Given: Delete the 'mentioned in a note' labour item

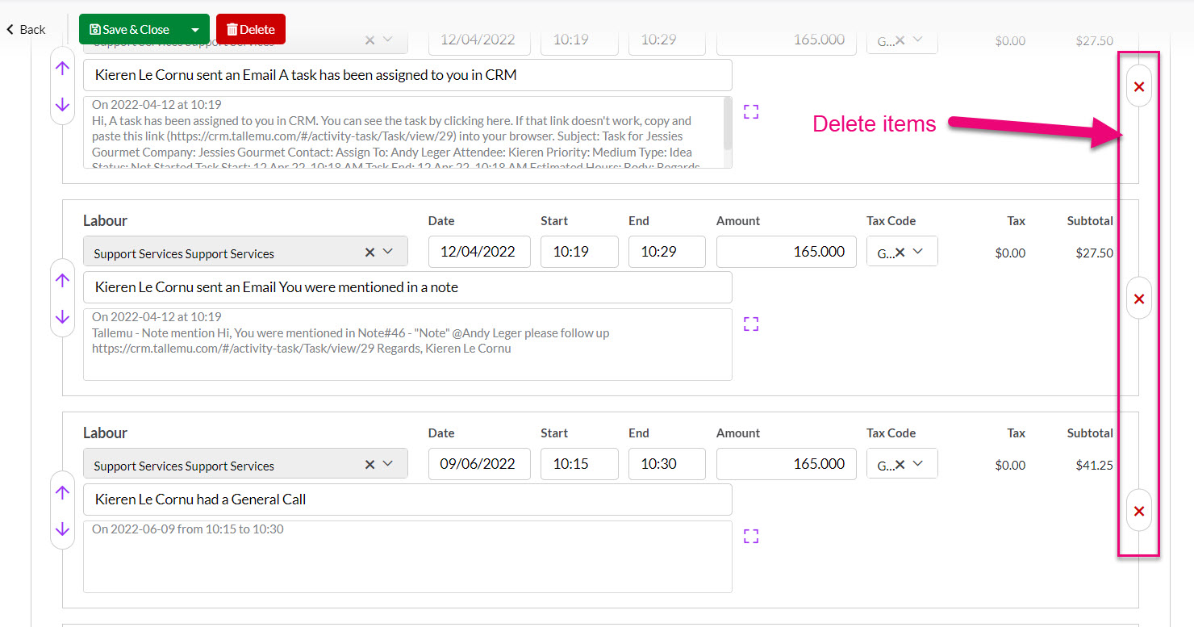Looking at the screenshot, I should pos(1138,299).
